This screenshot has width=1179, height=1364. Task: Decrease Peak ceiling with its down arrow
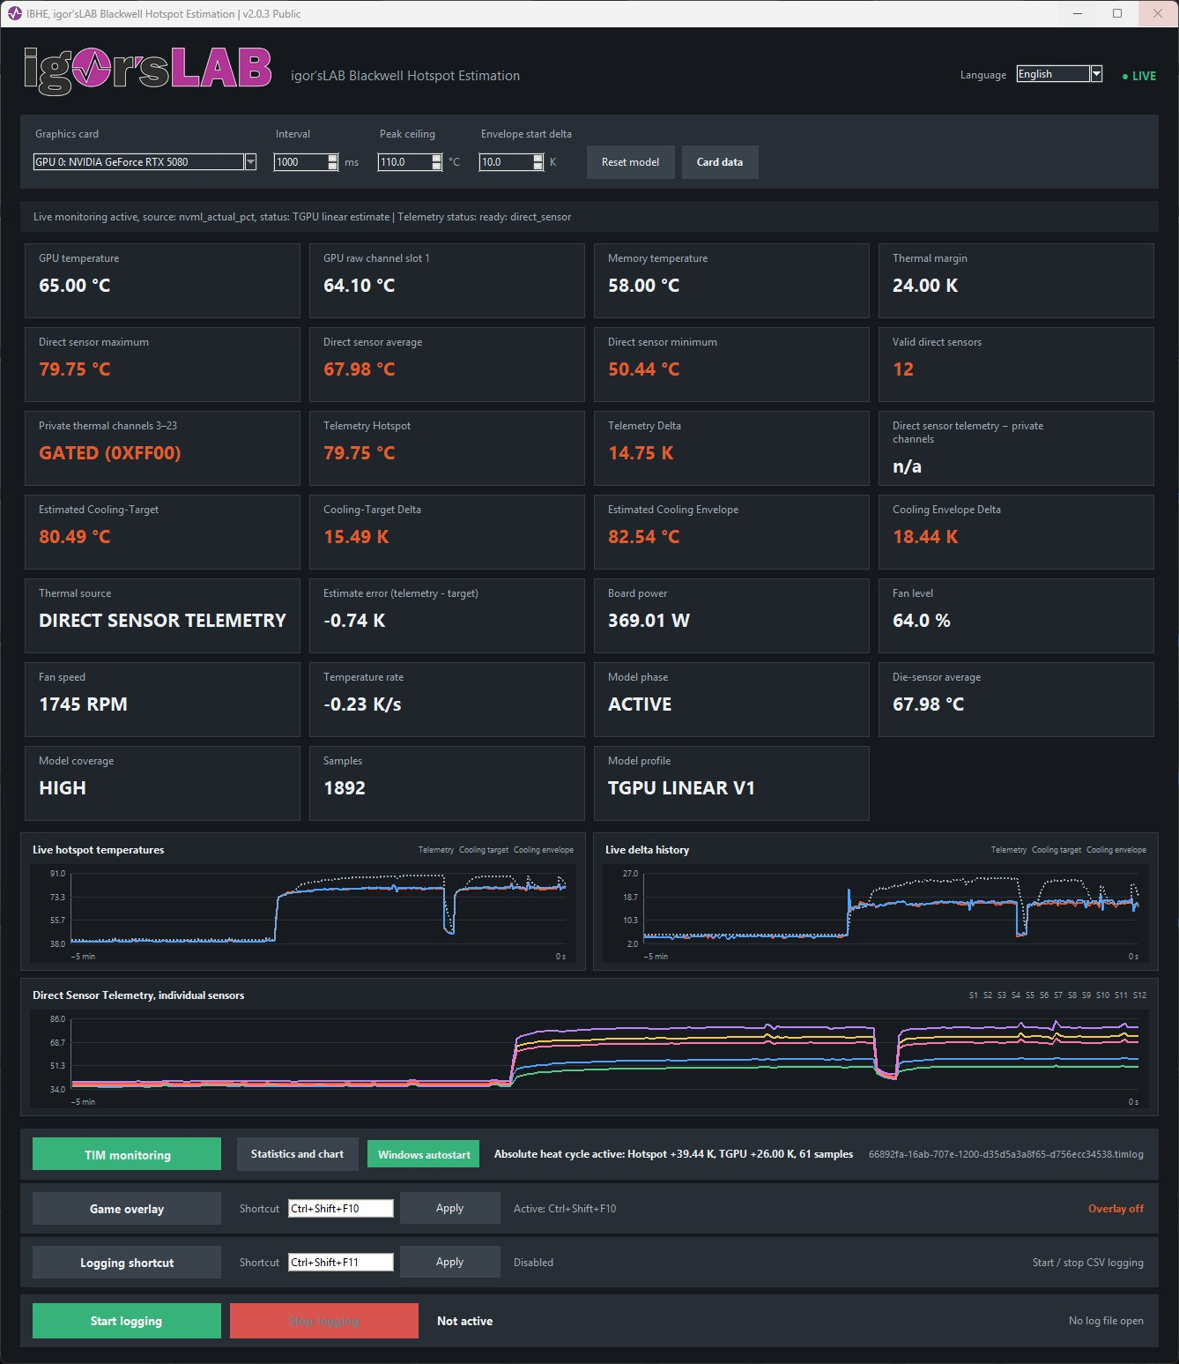click(x=436, y=166)
